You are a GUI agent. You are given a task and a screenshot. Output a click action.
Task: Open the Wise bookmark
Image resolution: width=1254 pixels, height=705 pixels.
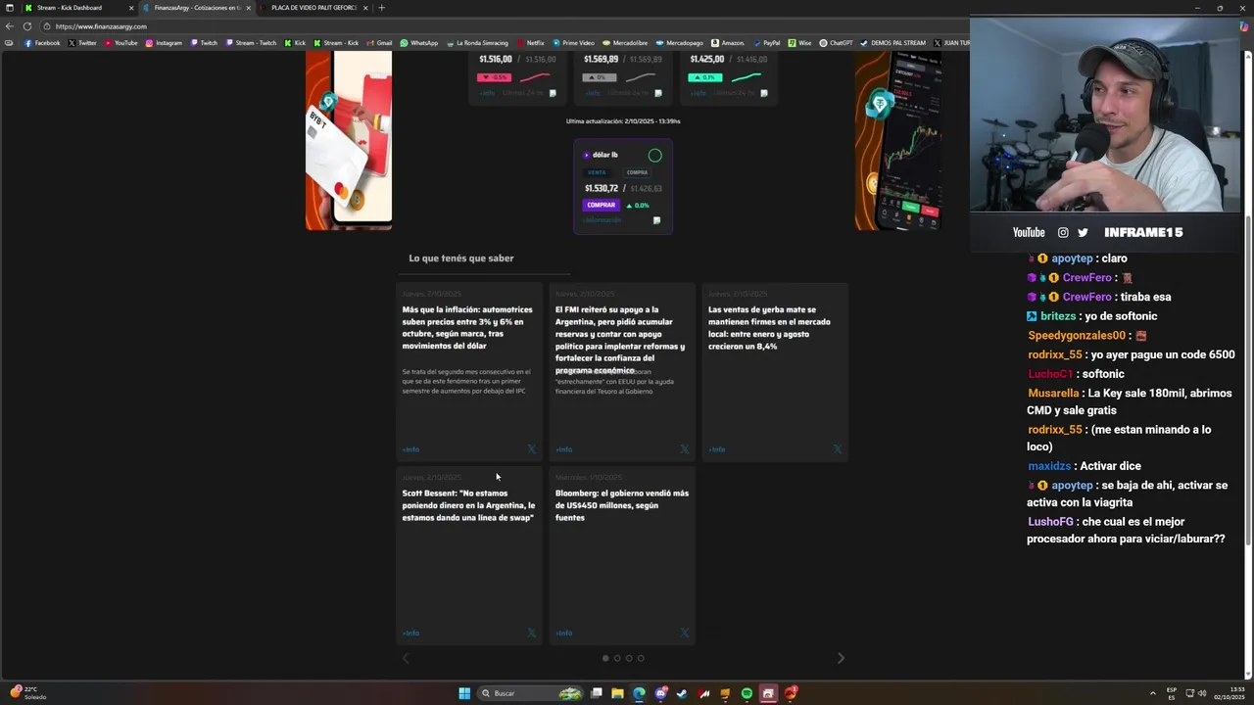coord(799,43)
